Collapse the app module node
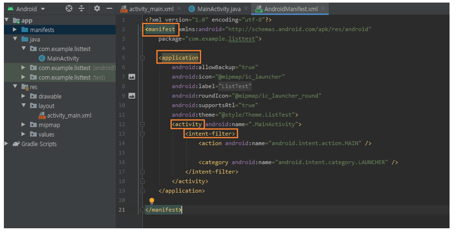The height and width of the screenshot is (233, 456). tap(7, 20)
